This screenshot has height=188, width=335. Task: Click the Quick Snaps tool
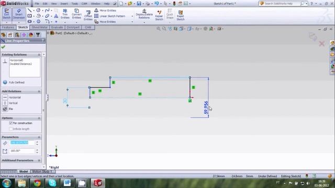(170, 14)
